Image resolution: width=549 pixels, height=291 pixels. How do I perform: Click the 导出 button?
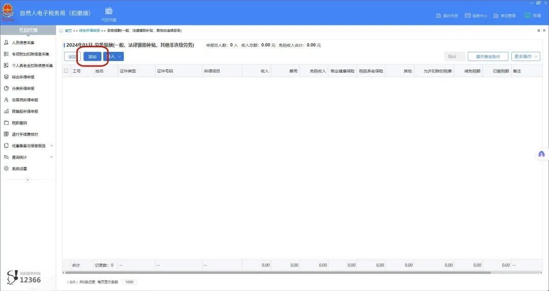click(454, 56)
